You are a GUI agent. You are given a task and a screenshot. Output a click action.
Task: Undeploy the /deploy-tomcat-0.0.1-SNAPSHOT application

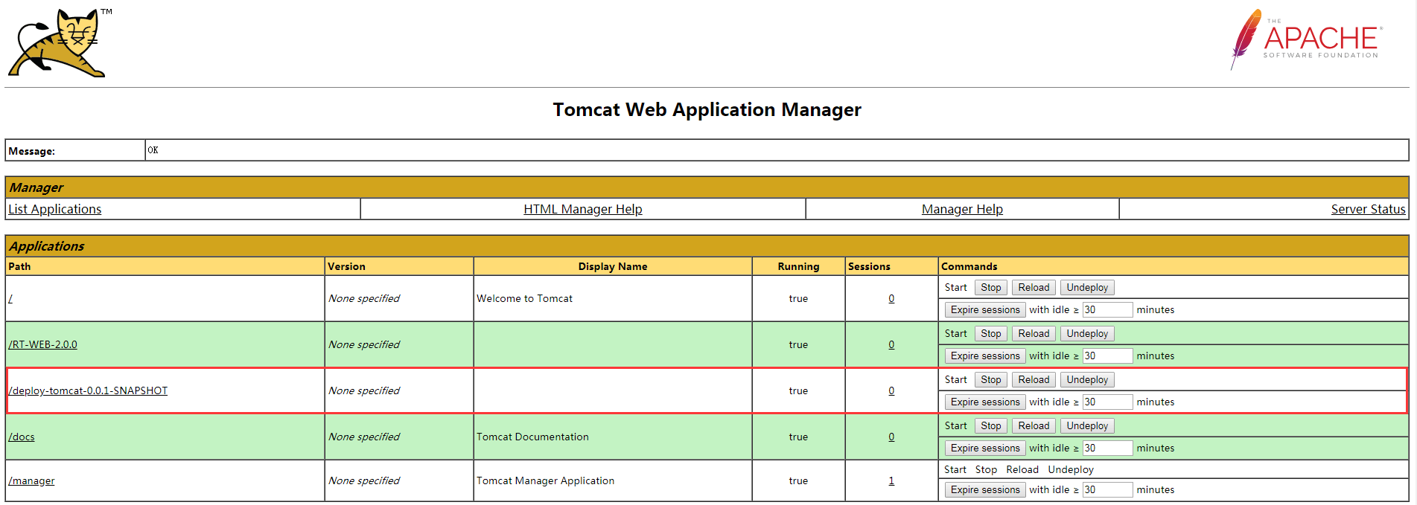1086,379
